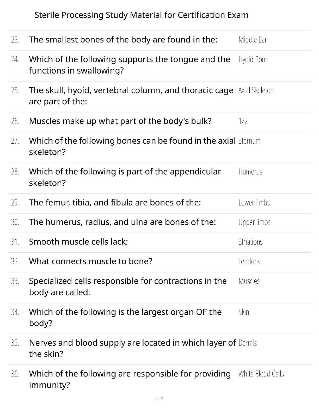Click question 23 about smallest bones
This screenshot has height=413, width=319.
coord(123,40)
